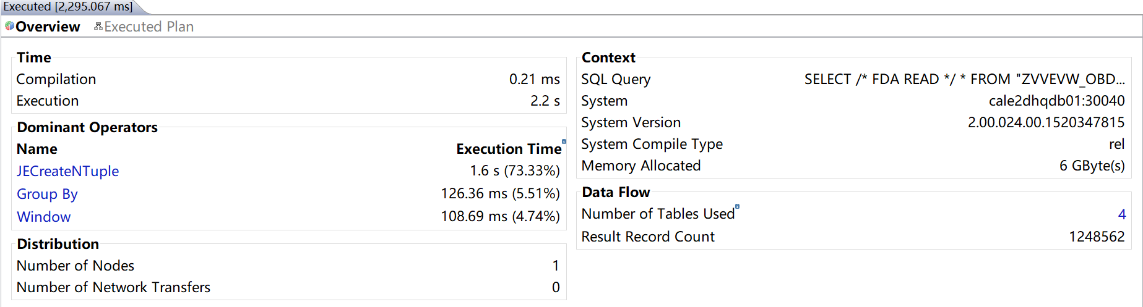Click info marker beside Number of Tables Used
The height and width of the screenshot is (307, 1143).
(737, 206)
